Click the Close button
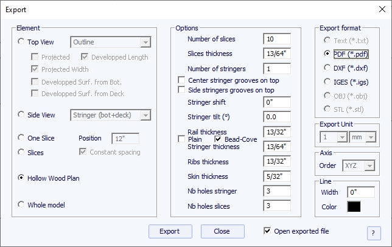Screen dimensions: 392x247 [x=223, y=231]
